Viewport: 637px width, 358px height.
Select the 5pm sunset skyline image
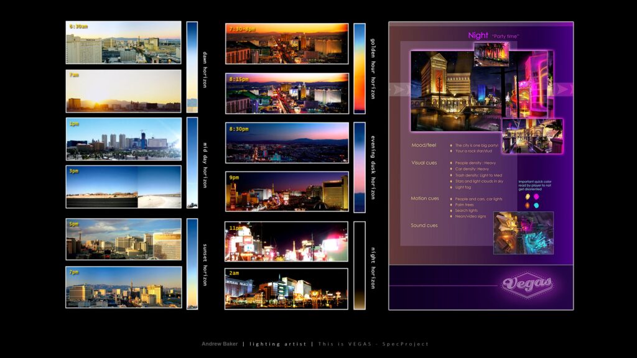click(x=123, y=239)
